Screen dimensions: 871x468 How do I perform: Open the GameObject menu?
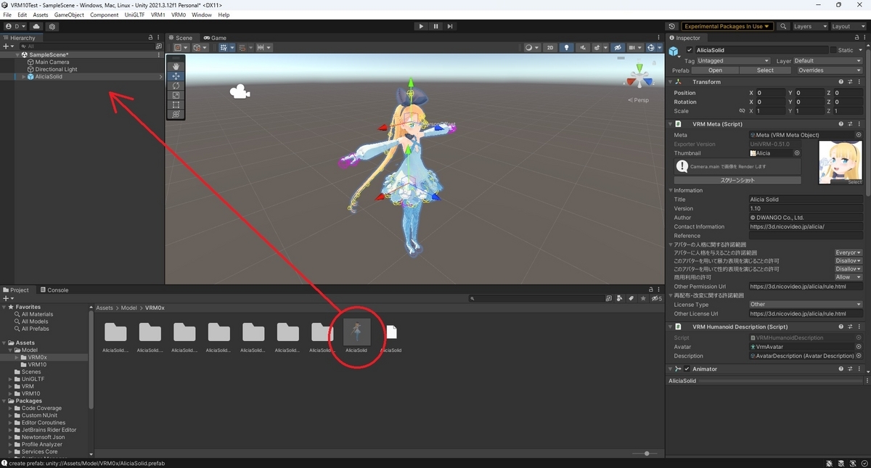click(69, 15)
